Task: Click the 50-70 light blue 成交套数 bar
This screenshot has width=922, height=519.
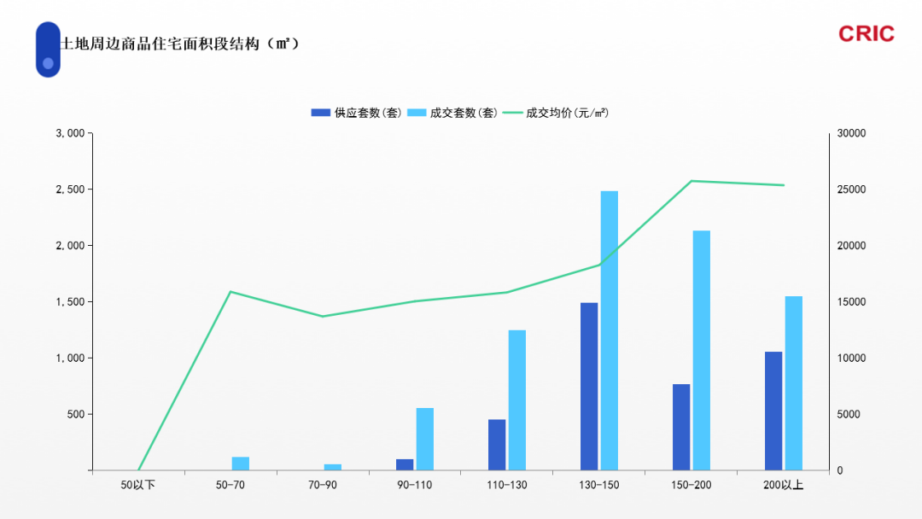Action: pyautogui.click(x=241, y=464)
